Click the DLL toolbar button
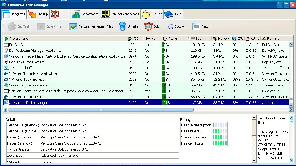 (152, 27)
